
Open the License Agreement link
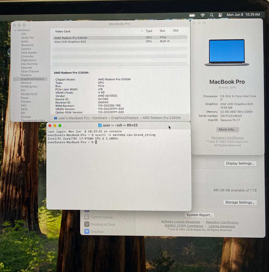[222, 227]
